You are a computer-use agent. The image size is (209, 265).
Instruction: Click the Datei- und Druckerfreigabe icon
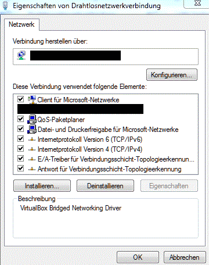(x=32, y=129)
